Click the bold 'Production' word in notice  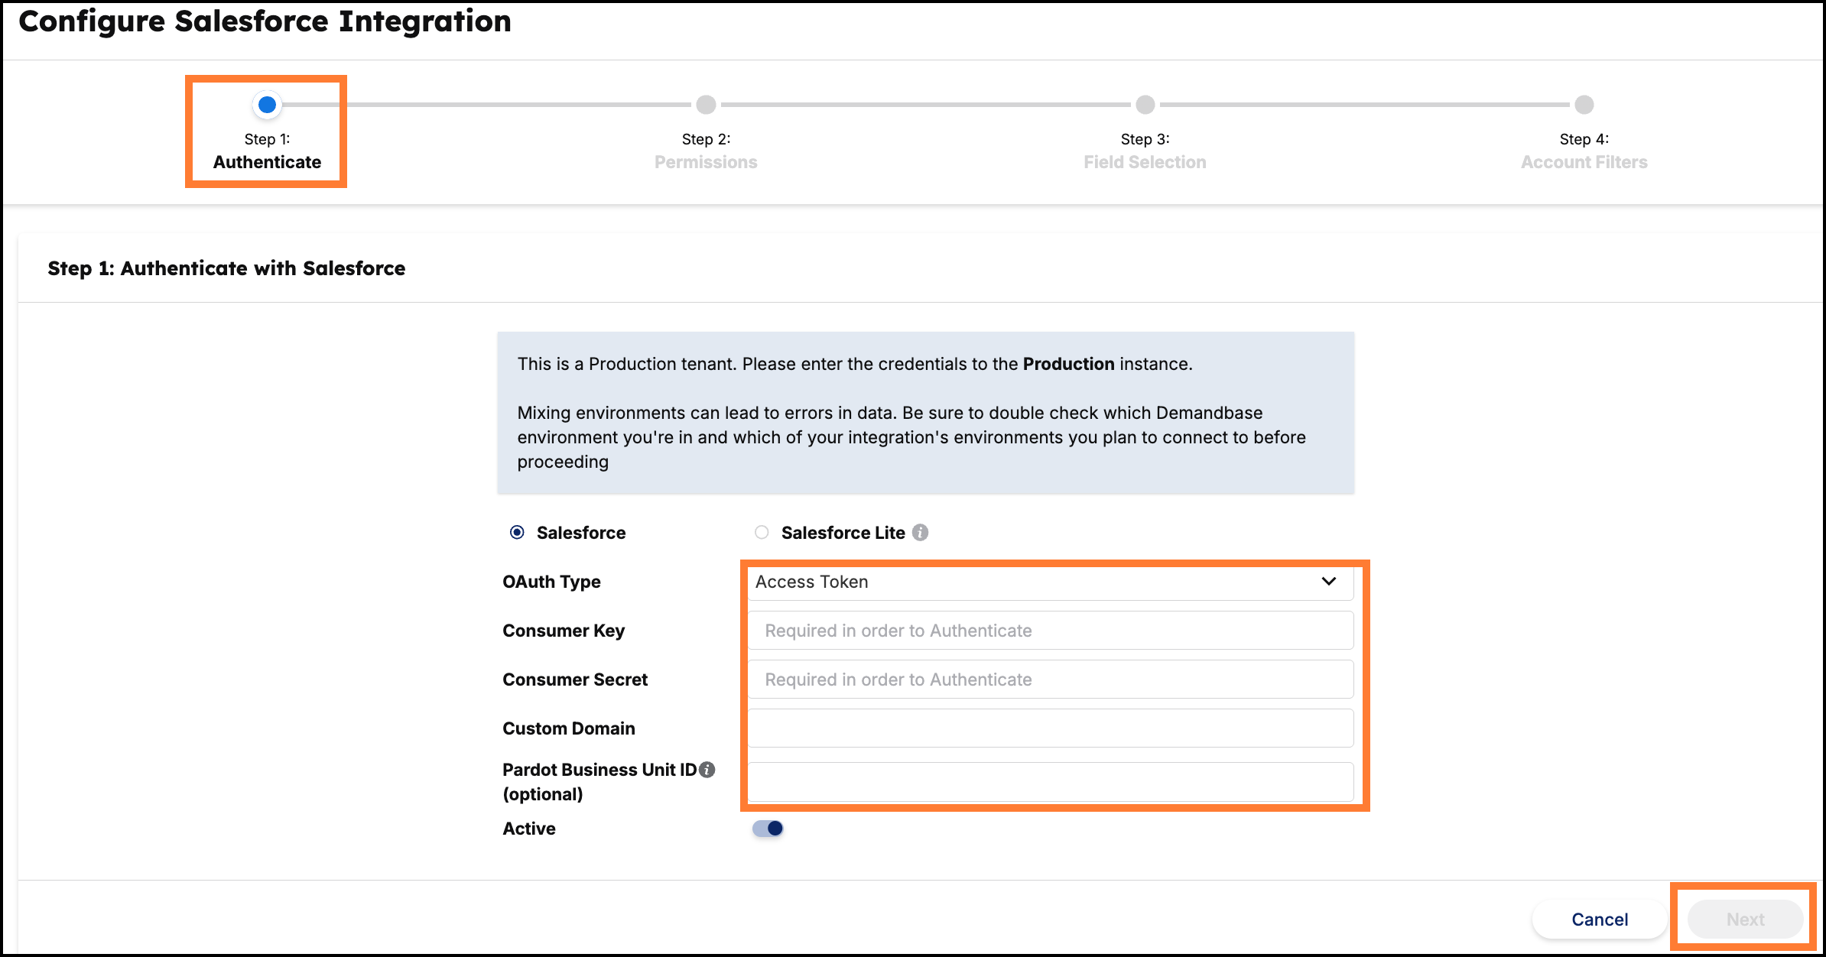tap(1068, 364)
